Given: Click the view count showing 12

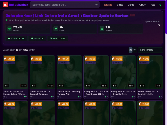Looking at the screenshot, I should click(88, 86).
